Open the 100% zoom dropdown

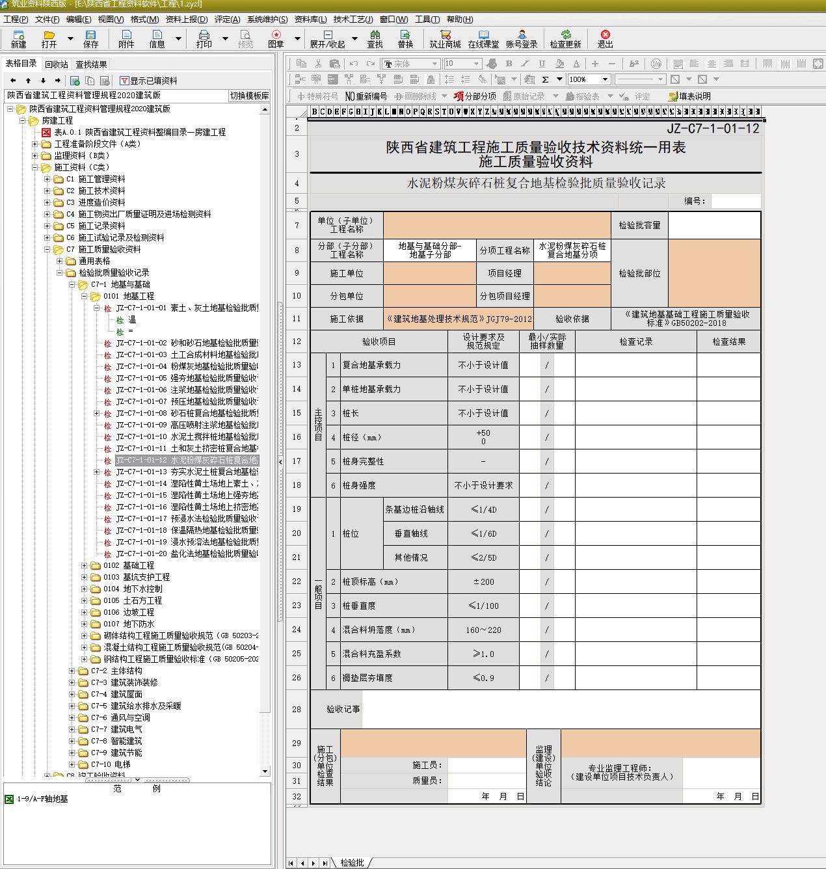(605, 79)
